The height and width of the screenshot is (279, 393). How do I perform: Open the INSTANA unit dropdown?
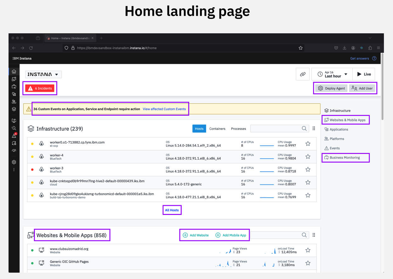[x=43, y=74]
